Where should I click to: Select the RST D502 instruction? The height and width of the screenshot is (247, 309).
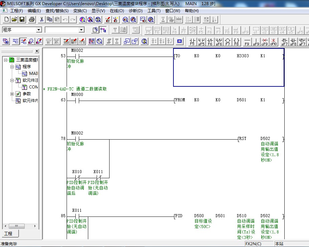[x=261, y=139]
